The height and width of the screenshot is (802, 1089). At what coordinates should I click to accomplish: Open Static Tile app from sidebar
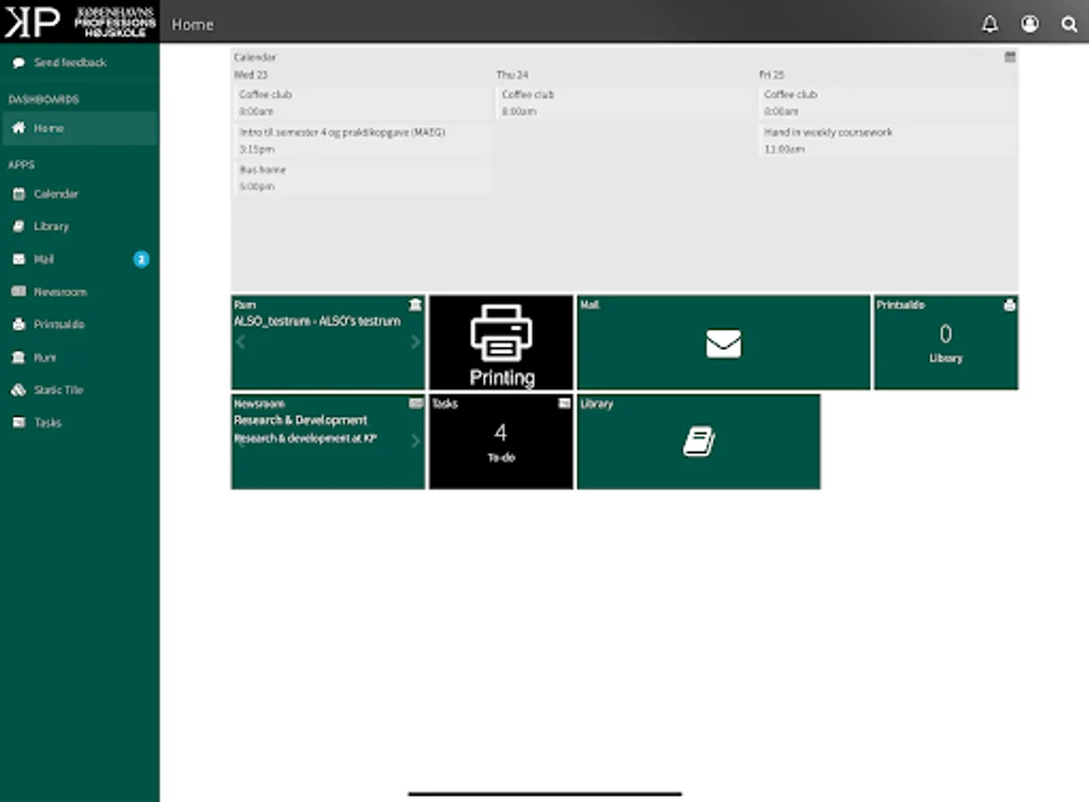[79, 389]
